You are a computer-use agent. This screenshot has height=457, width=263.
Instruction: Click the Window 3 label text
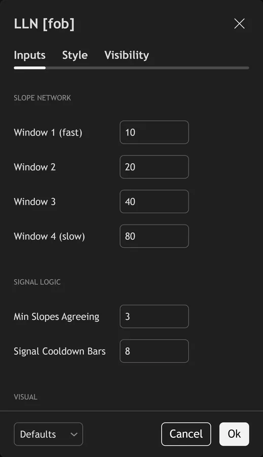click(x=35, y=202)
